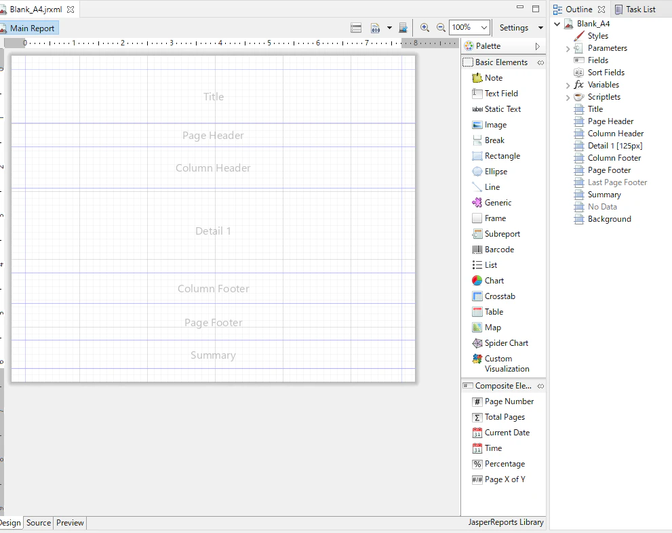Open dropdown arrow next to compile icon
This screenshot has height=533, width=672.
pos(389,28)
